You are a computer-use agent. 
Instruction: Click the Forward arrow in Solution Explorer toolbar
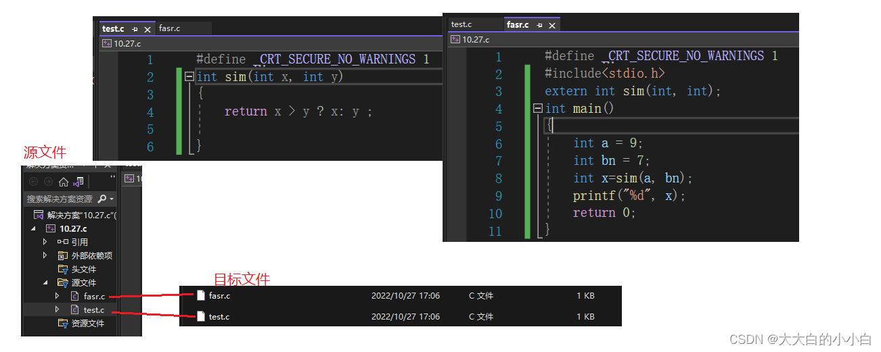(x=48, y=182)
